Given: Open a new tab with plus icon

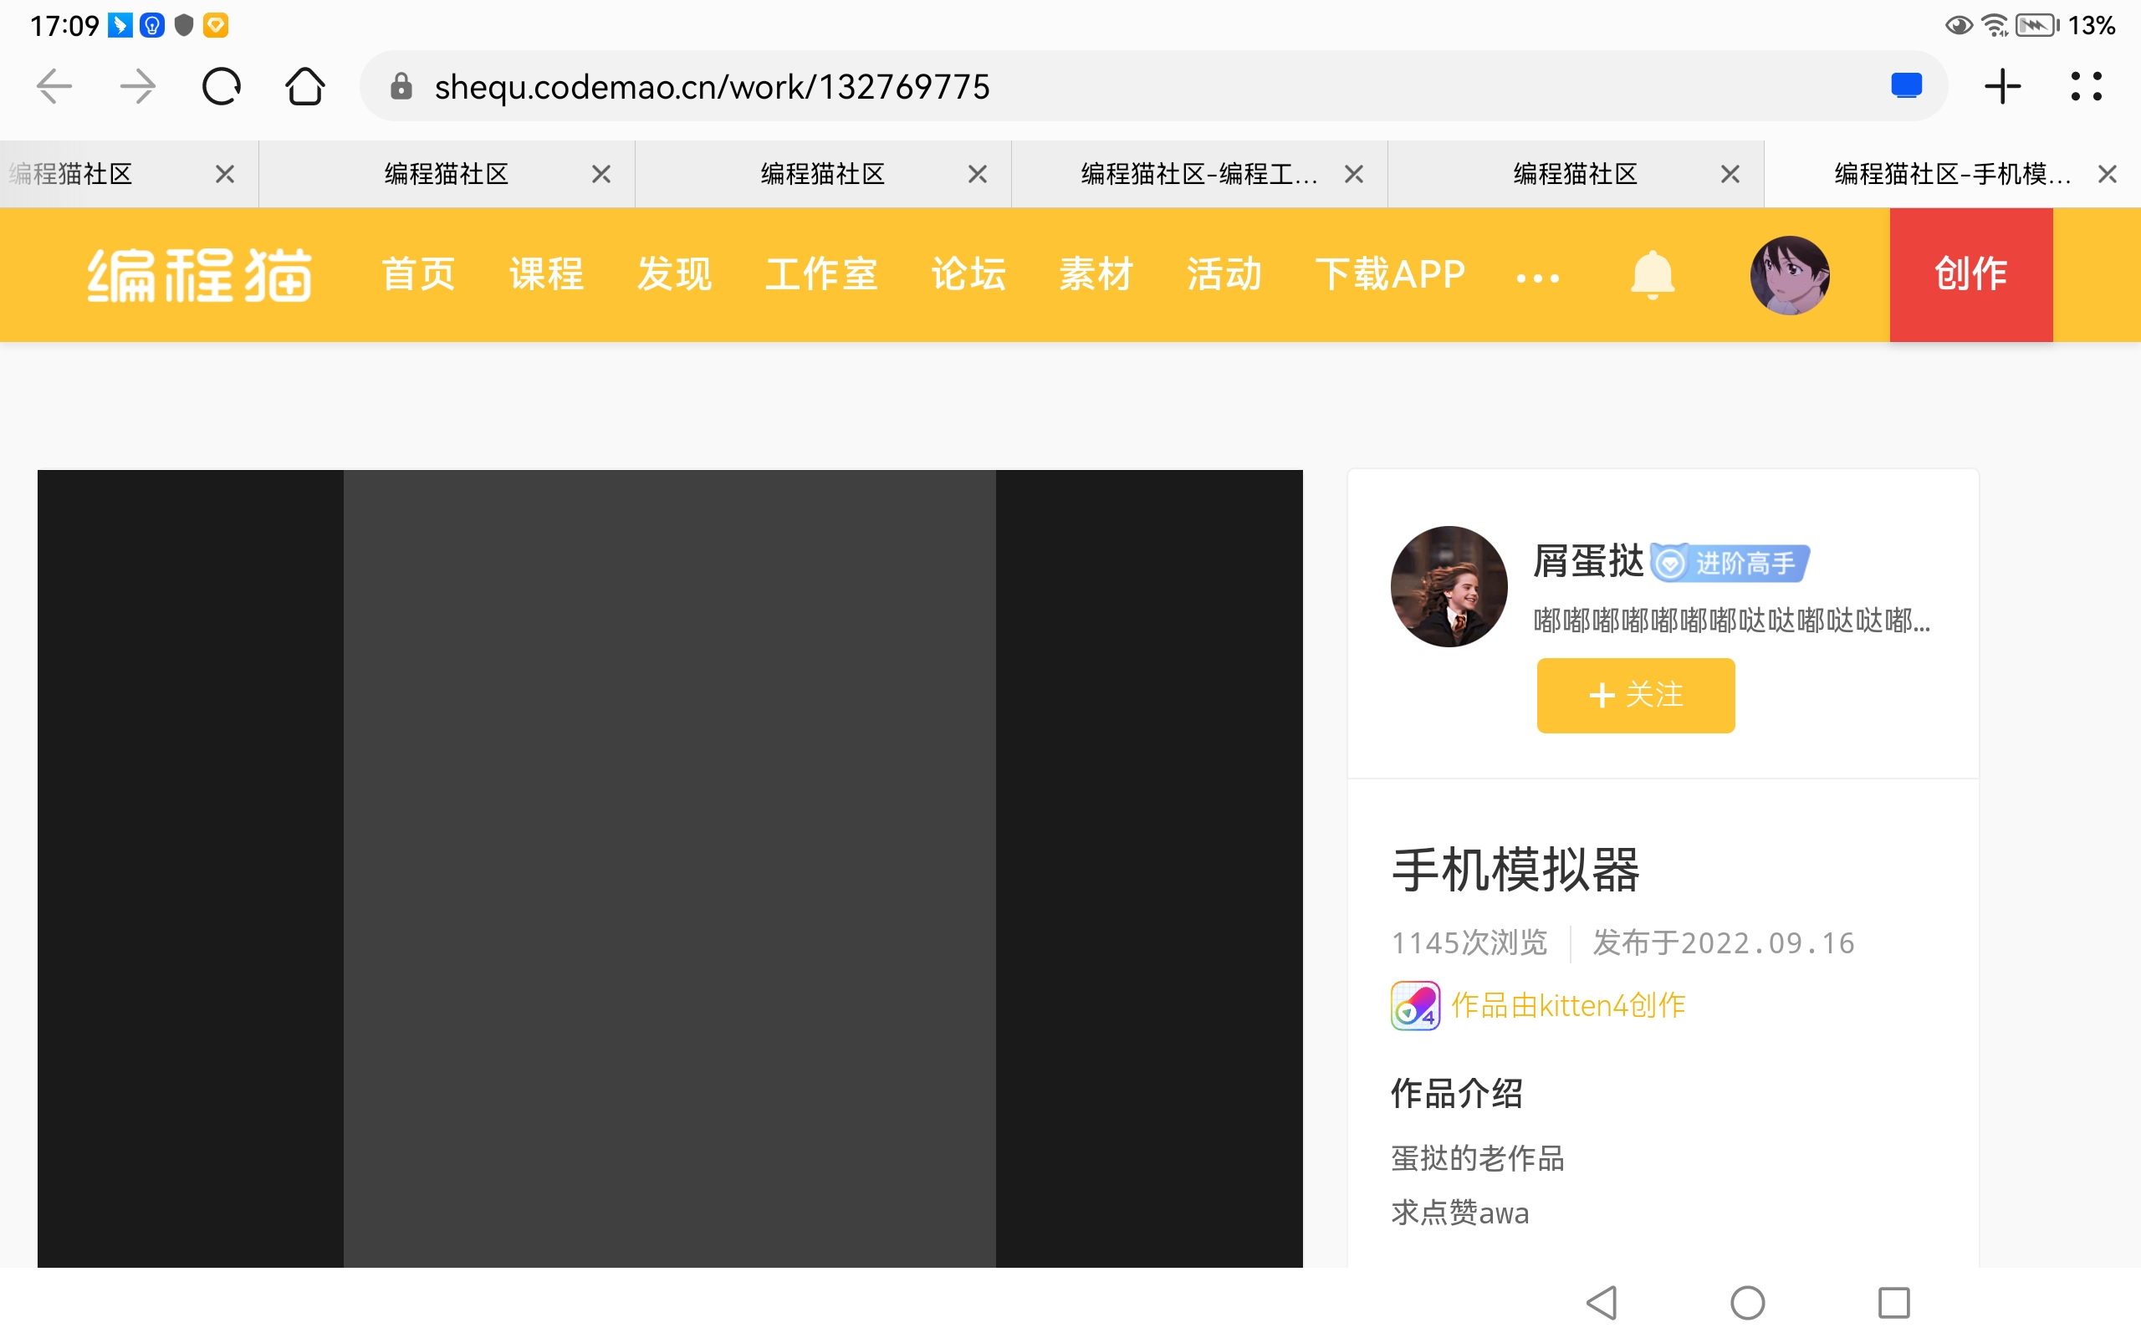Looking at the screenshot, I should (2003, 87).
